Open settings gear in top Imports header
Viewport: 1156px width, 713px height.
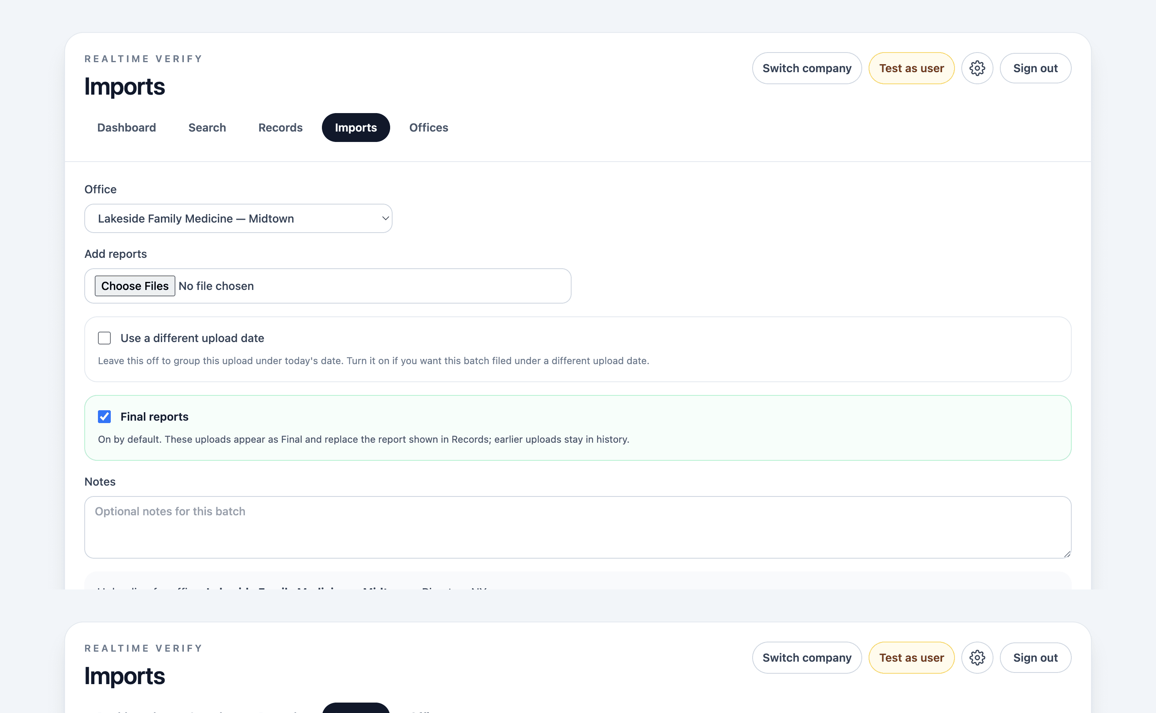tap(977, 69)
